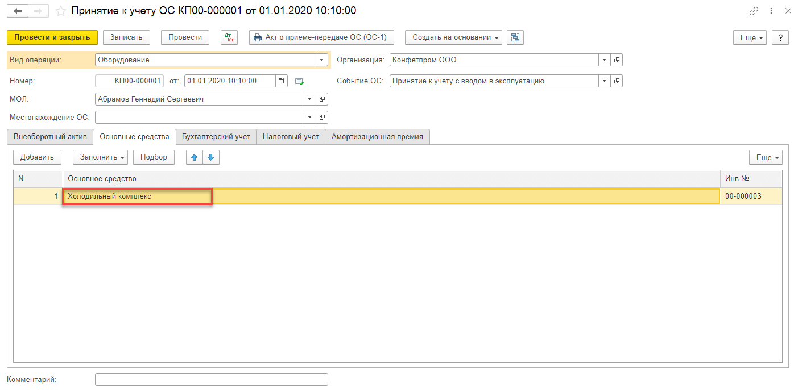This screenshot has height=390, width=798.
Task: Copy link to document icon
Action: 754,11
